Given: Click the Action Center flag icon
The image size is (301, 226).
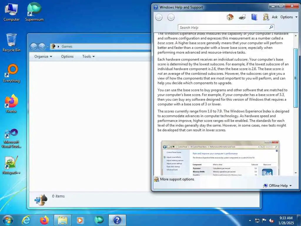Looking at the screenshot, I should [264, 220].
